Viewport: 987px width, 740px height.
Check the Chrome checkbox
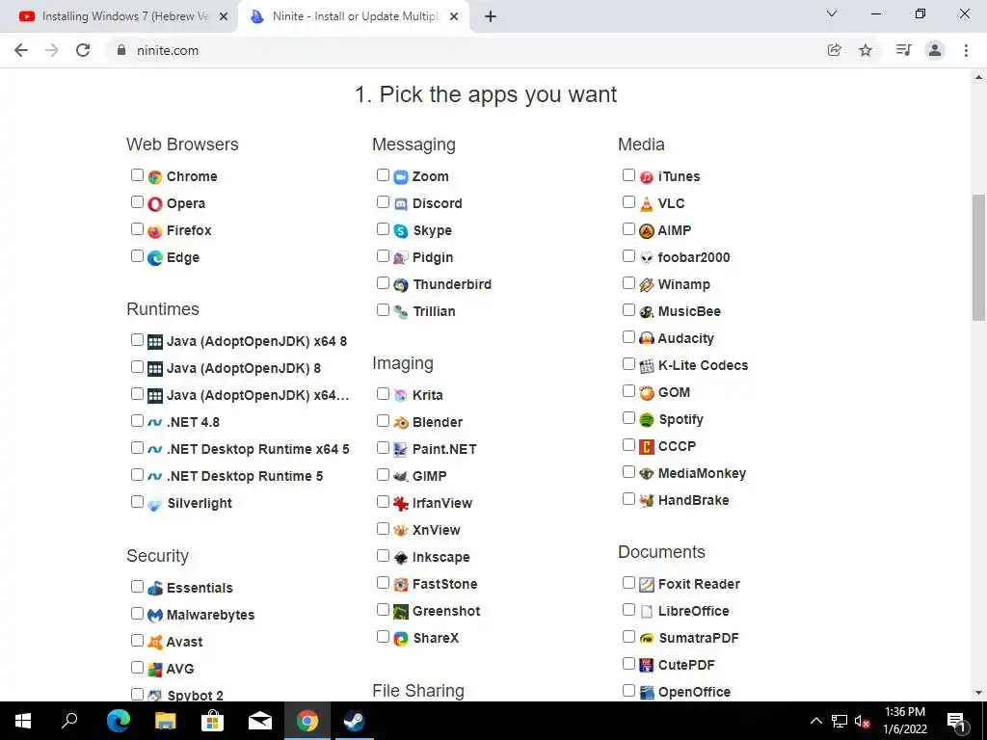(x=137, y=175)
